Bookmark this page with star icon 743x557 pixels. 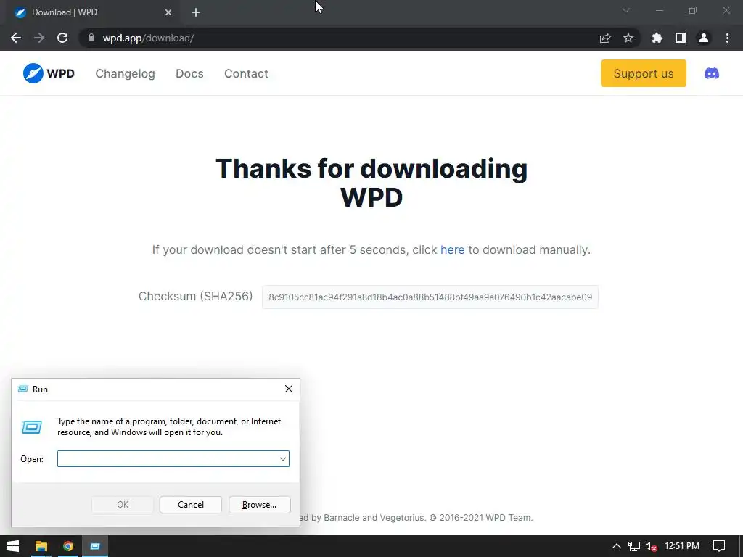[x=628, y=38]
